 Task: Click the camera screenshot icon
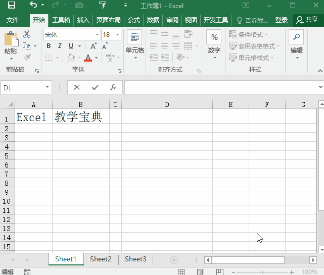coord(79,5)
